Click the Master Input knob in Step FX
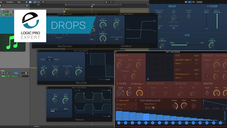 coord(207,93)
